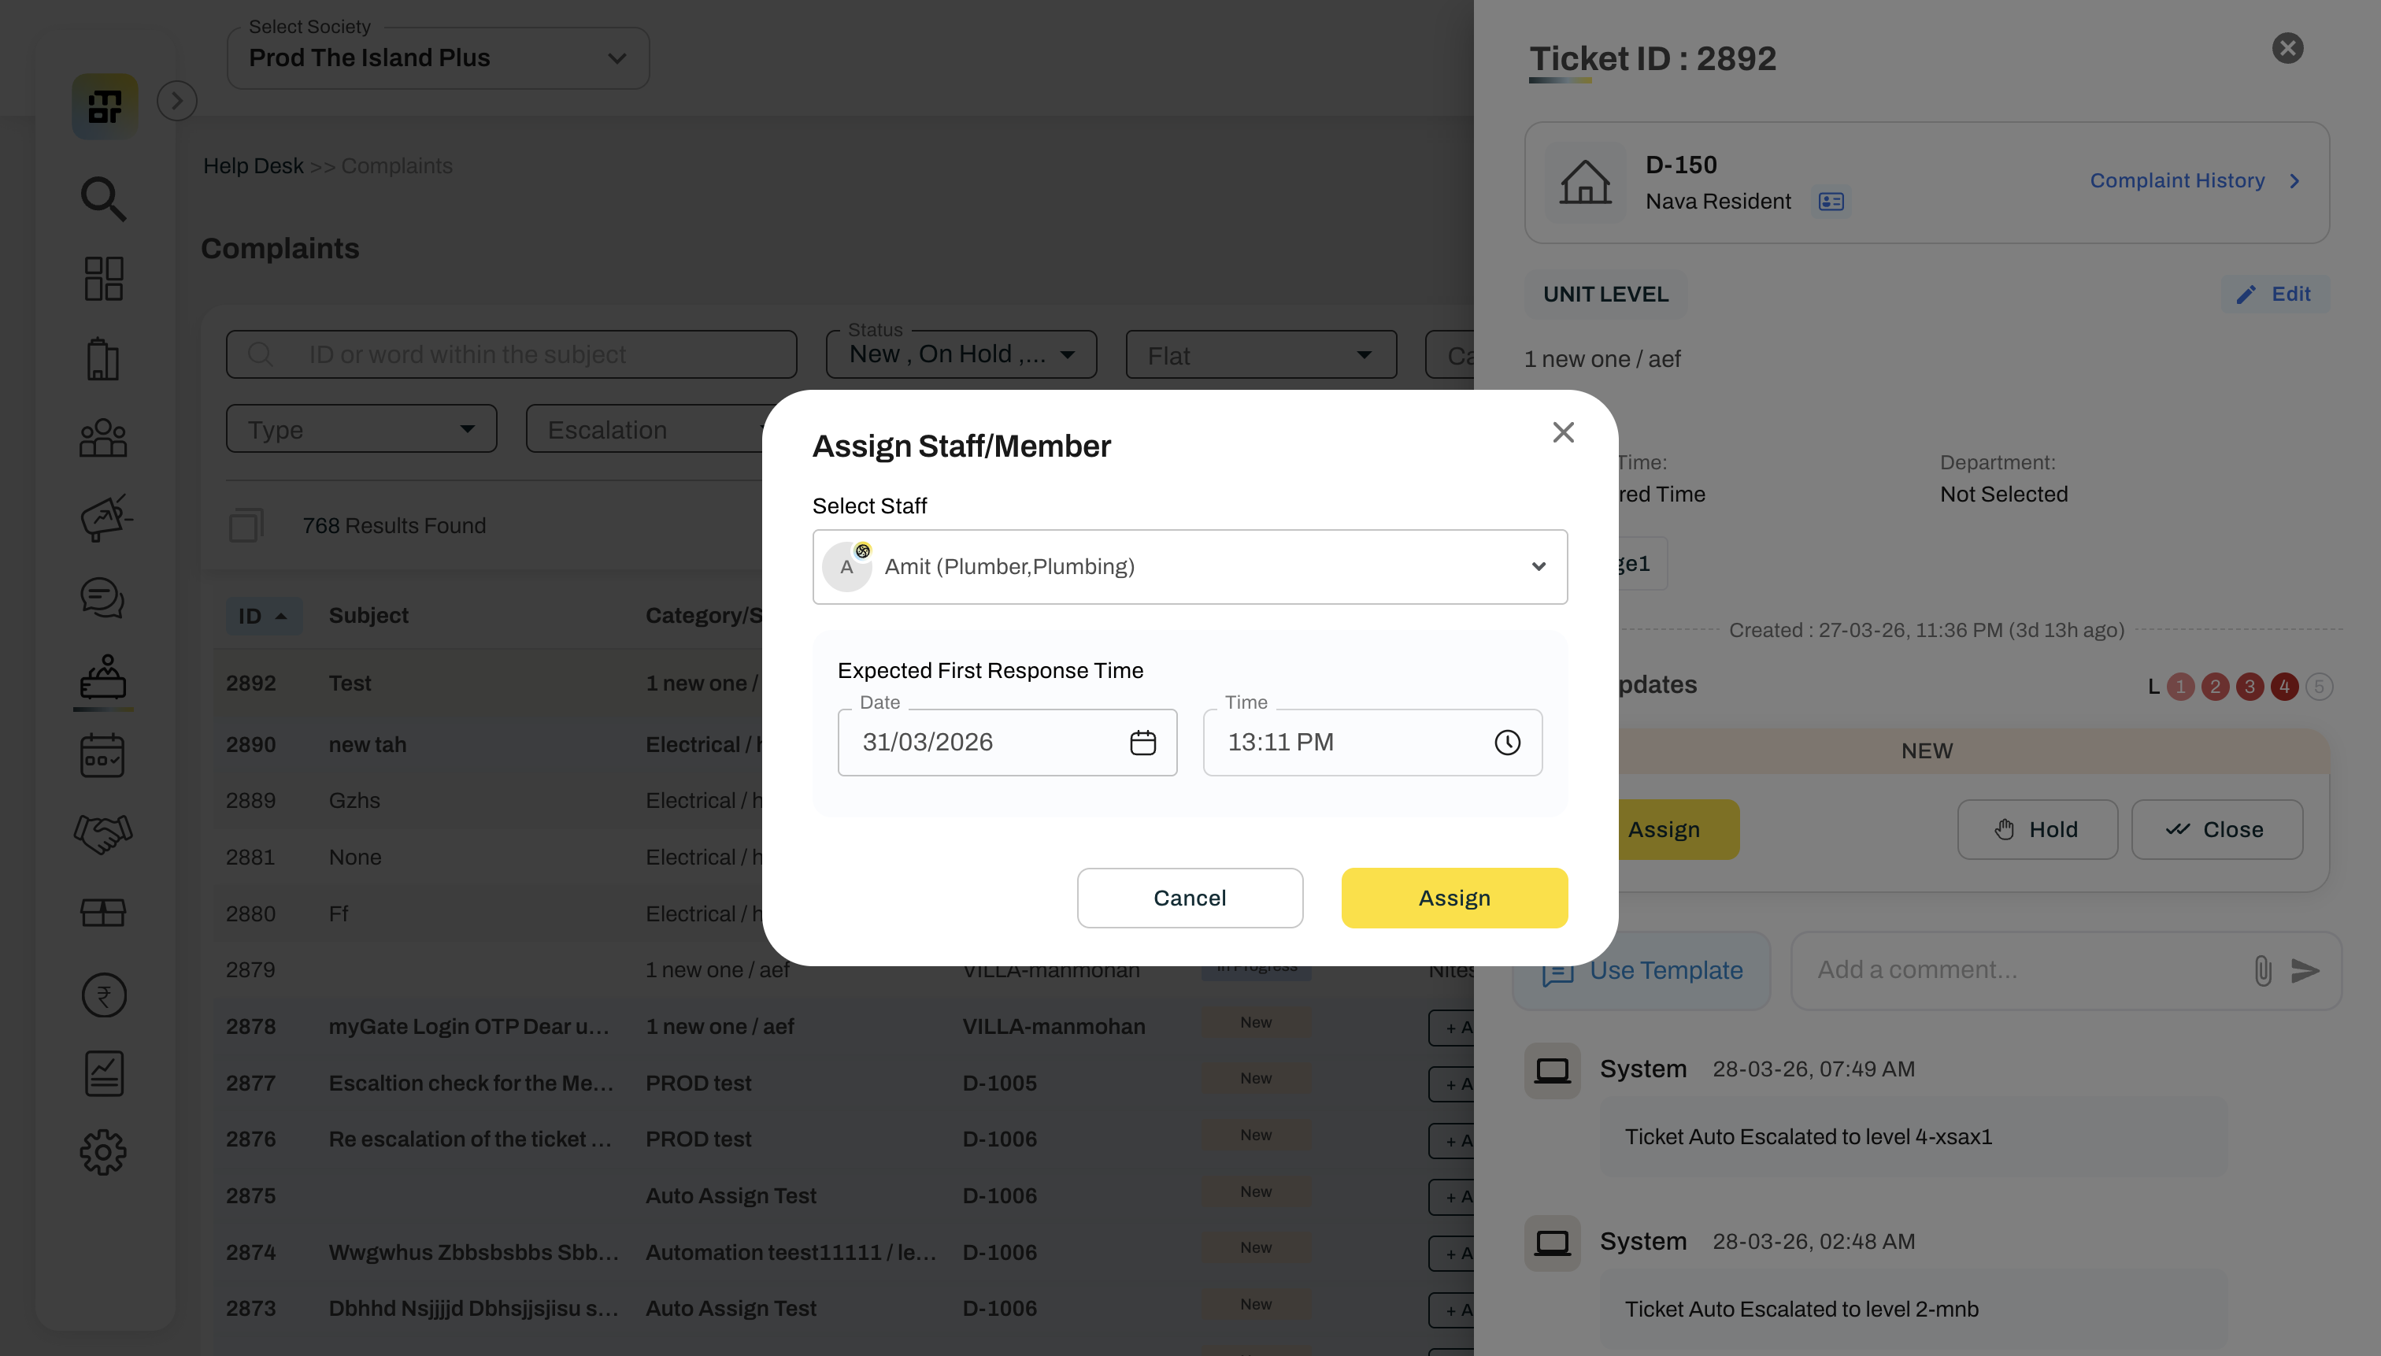The width and height of the screenshot is (2381, 1356).
Task: Click subject 'Re escalation of the ticket ...'
Action: coord(470,1139)
